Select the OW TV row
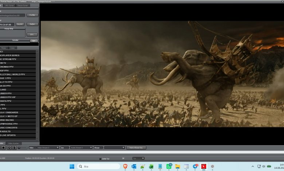This screenshot has height=171, width=284. [18, 63]
